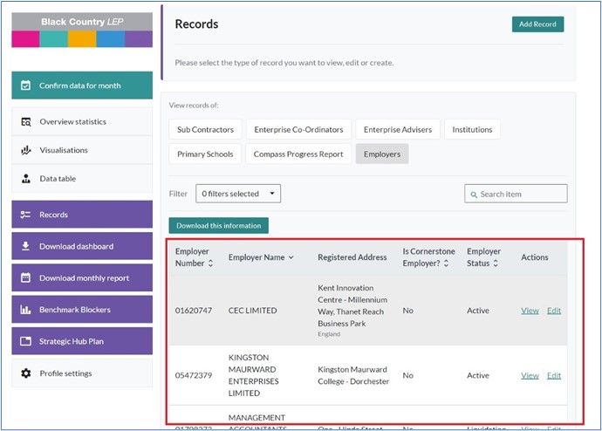Click into the Search item field
Viewport: 602px width, 431px height.
pyautogui.click(x=520, y=194)
